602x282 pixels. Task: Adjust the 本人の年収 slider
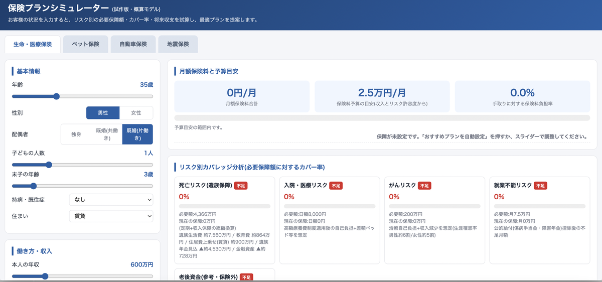[82, 276]
